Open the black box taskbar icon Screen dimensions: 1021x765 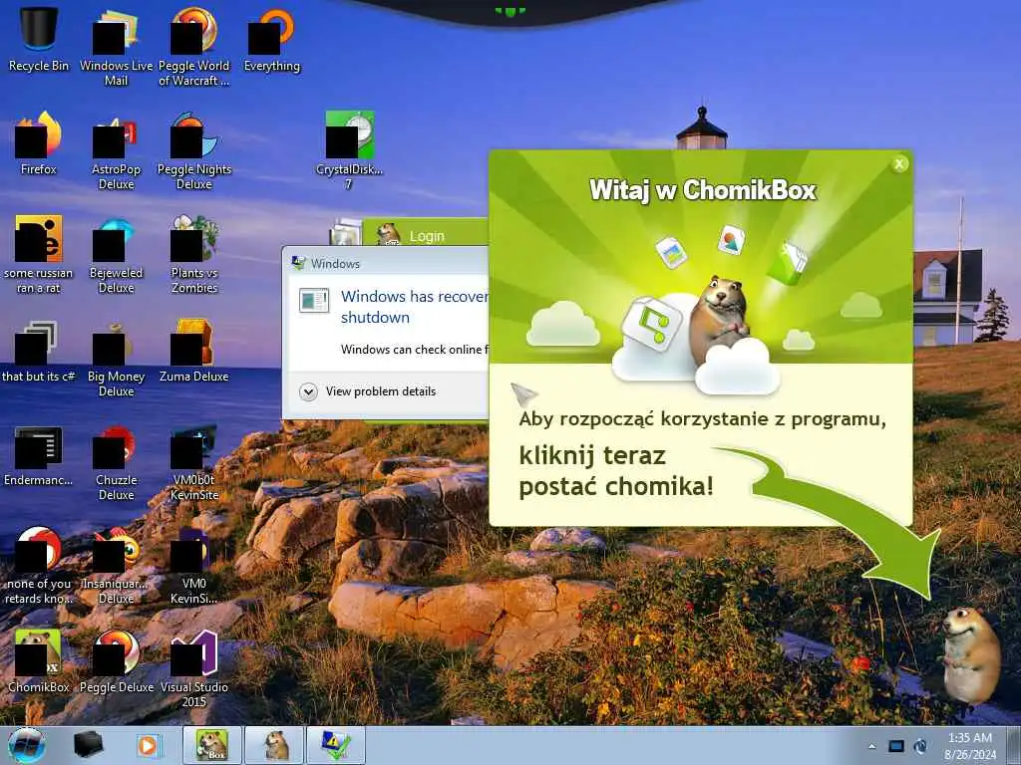(89, 745)
